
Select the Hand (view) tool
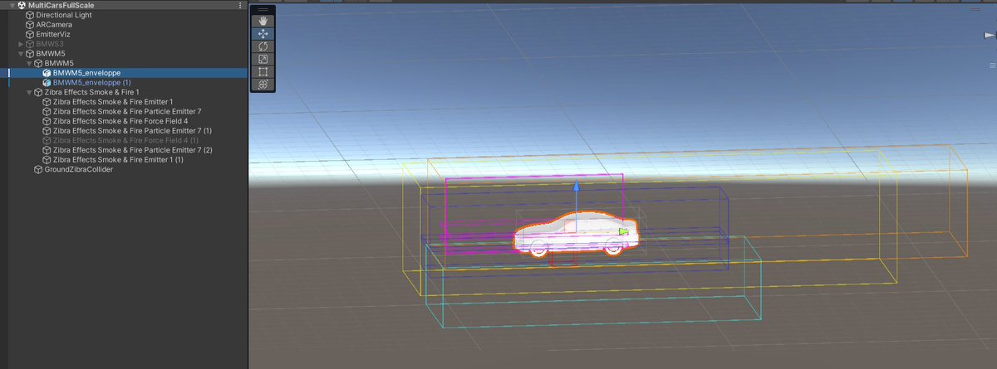[263, 21]
